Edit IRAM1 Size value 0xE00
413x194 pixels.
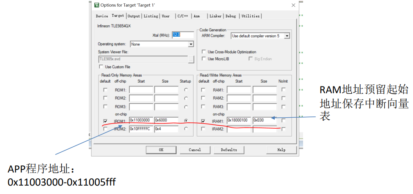coord(265,120)
